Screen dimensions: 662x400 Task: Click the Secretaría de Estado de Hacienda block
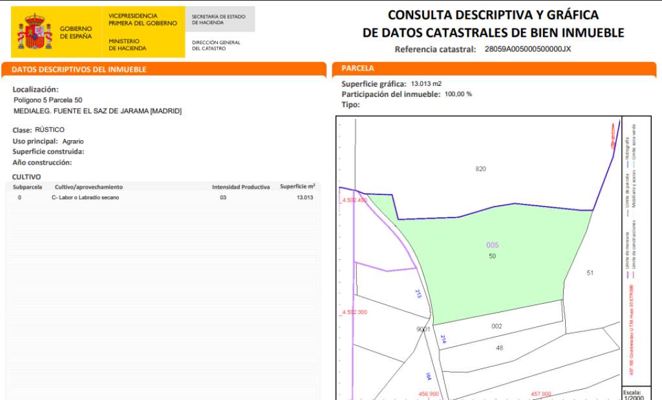219,19
